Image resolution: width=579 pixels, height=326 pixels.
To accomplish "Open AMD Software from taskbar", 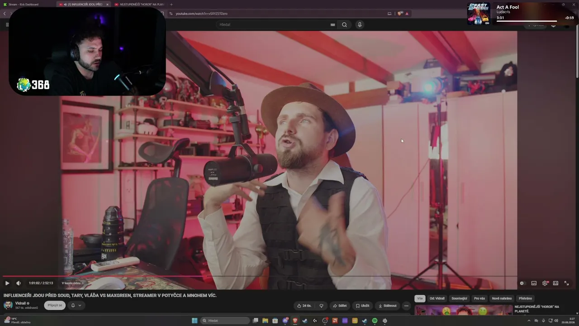I will click(335, 321).
